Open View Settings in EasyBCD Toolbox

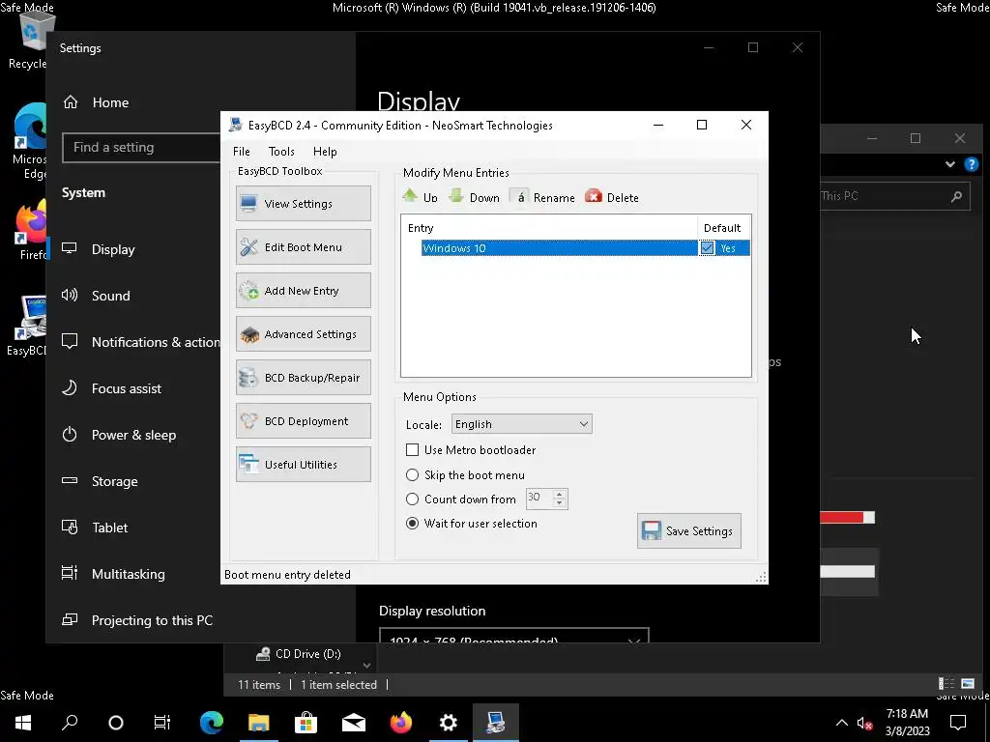tap(303, 203)
